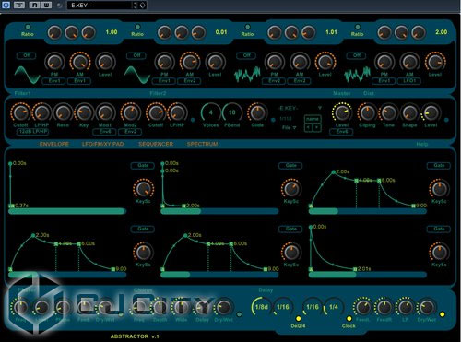461x342 pixels.
Task: Click the Gate button of the 0.37s envelope
Action: point(143,166)
